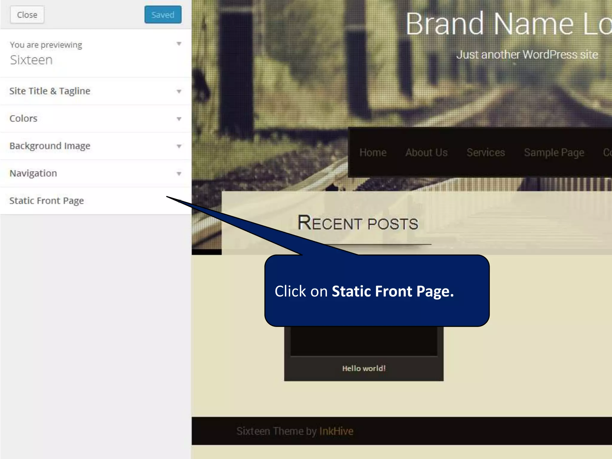
Task: Expand the Navigation section arrow
Action: (x=179, y=174)
